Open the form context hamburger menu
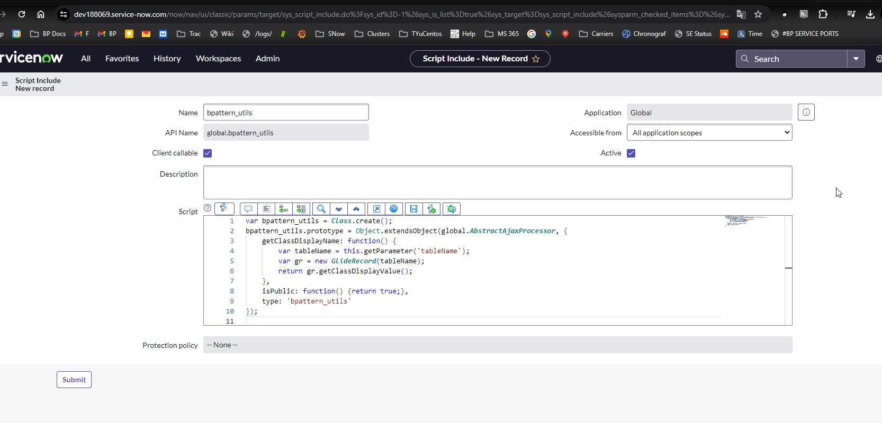Image resolution: width=882 pixels, height=423 pixels. [x=5, y=84]
